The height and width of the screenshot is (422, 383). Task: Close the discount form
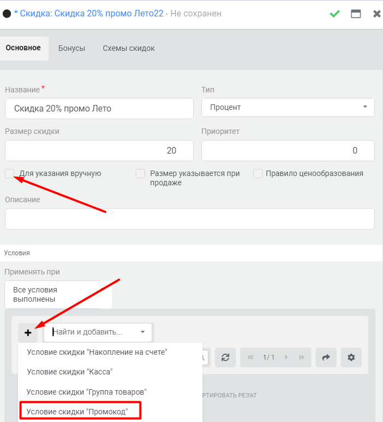tap(377, 14)
